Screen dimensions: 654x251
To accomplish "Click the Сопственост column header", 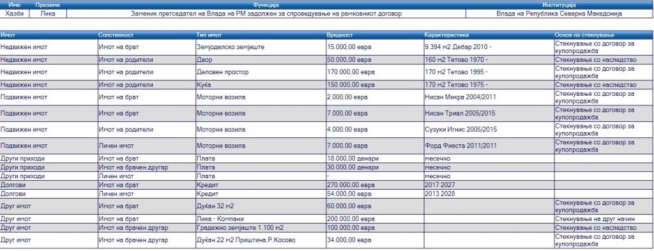I will pos(146,35).
